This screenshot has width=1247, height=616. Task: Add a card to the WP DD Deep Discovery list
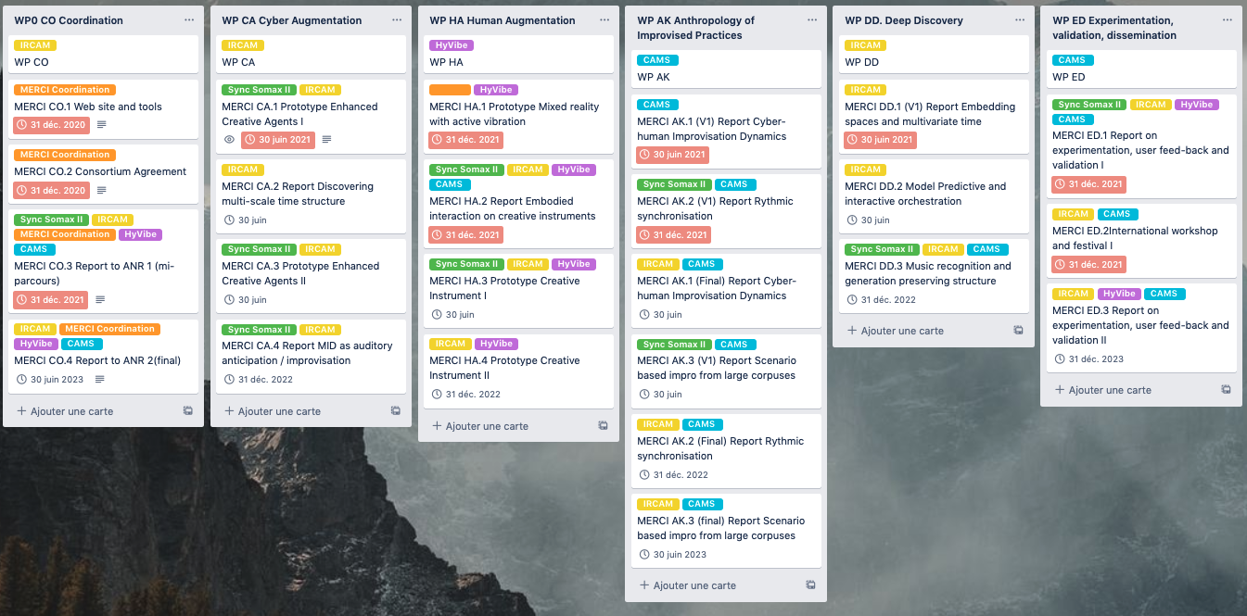tap(895, 331)
